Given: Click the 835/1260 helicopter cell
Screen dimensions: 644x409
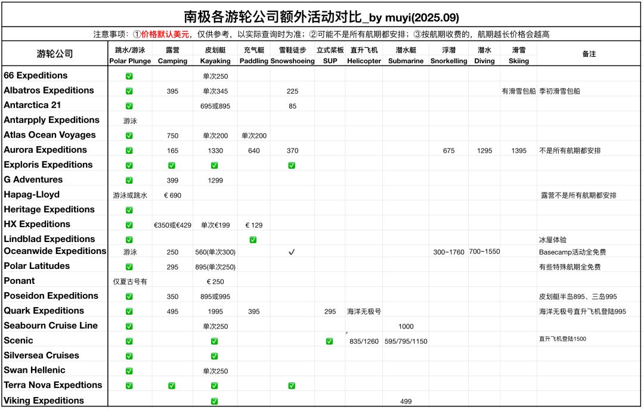Looking at the screenshot, I should point(364,341).
